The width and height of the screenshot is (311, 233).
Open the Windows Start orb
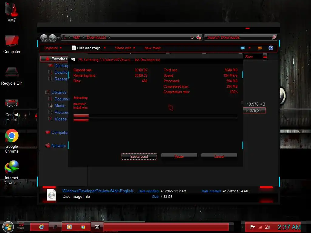[x=8, y=227]
